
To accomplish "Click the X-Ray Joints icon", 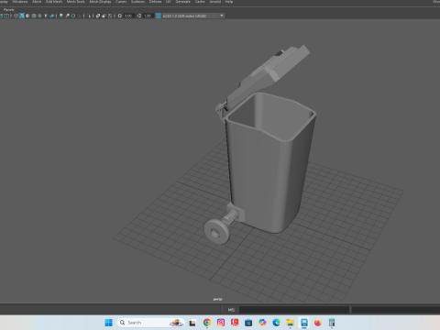I will point(110,16).
